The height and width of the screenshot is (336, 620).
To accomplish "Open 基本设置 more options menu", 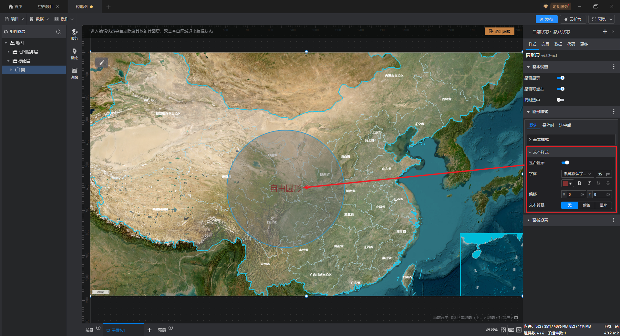I will 614,67.
